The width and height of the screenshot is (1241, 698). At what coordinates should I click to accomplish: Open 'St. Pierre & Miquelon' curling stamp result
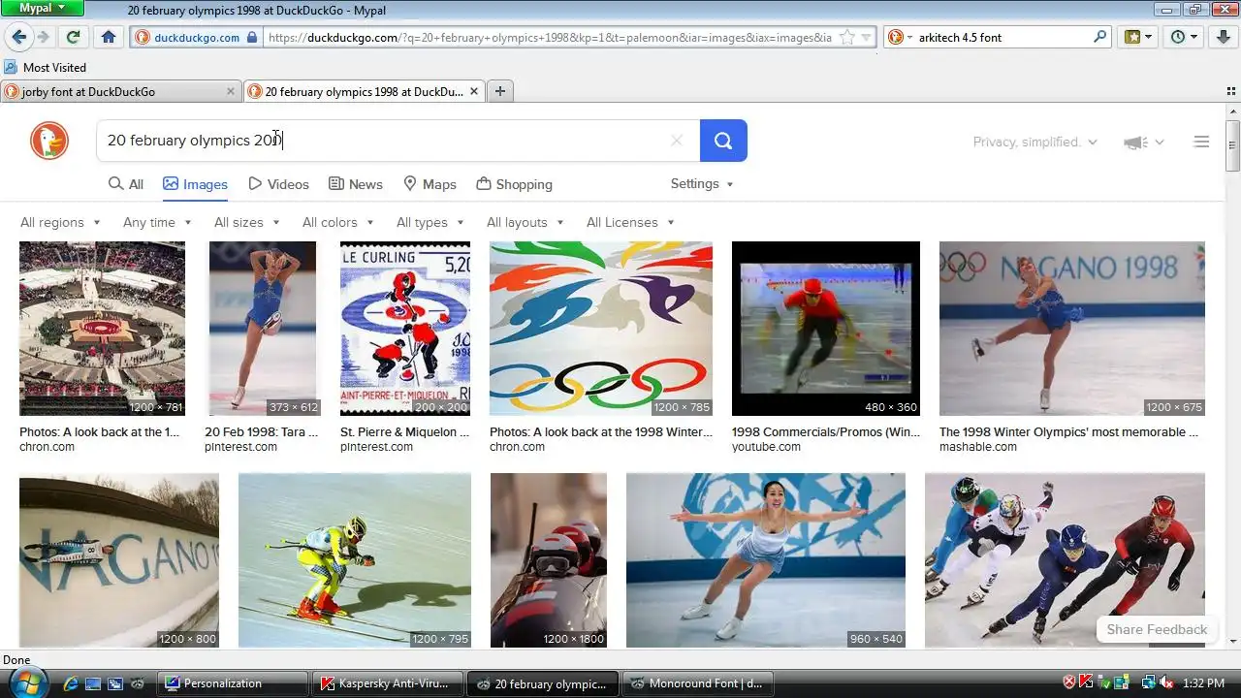point(405,329)
